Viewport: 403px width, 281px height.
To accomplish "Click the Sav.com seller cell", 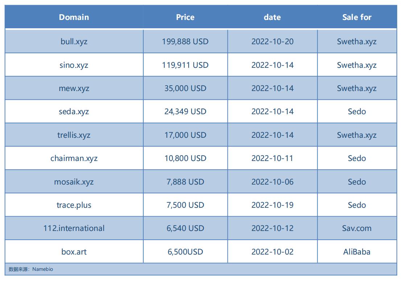I will click(357, 228).
